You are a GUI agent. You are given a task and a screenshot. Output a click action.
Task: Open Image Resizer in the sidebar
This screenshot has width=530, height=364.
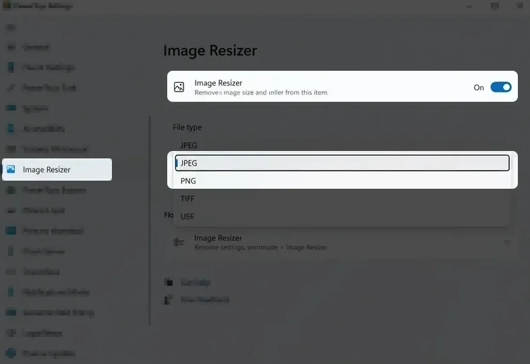[57, 169]
